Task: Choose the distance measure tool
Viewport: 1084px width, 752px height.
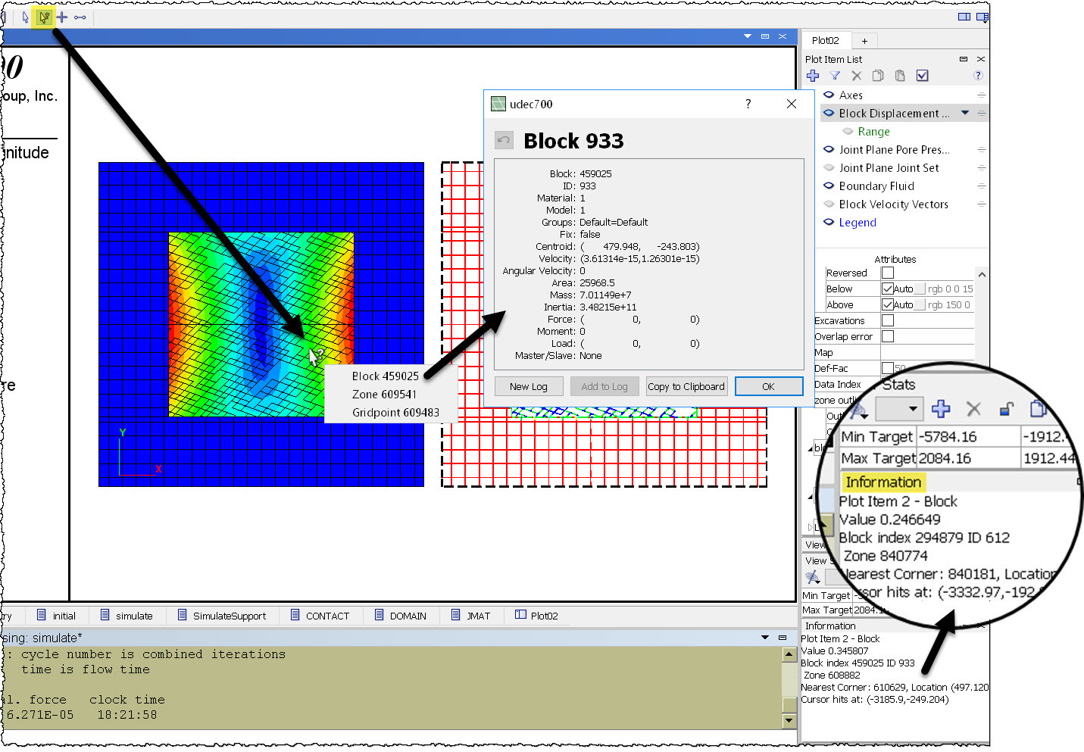Action: coord(80,17)
